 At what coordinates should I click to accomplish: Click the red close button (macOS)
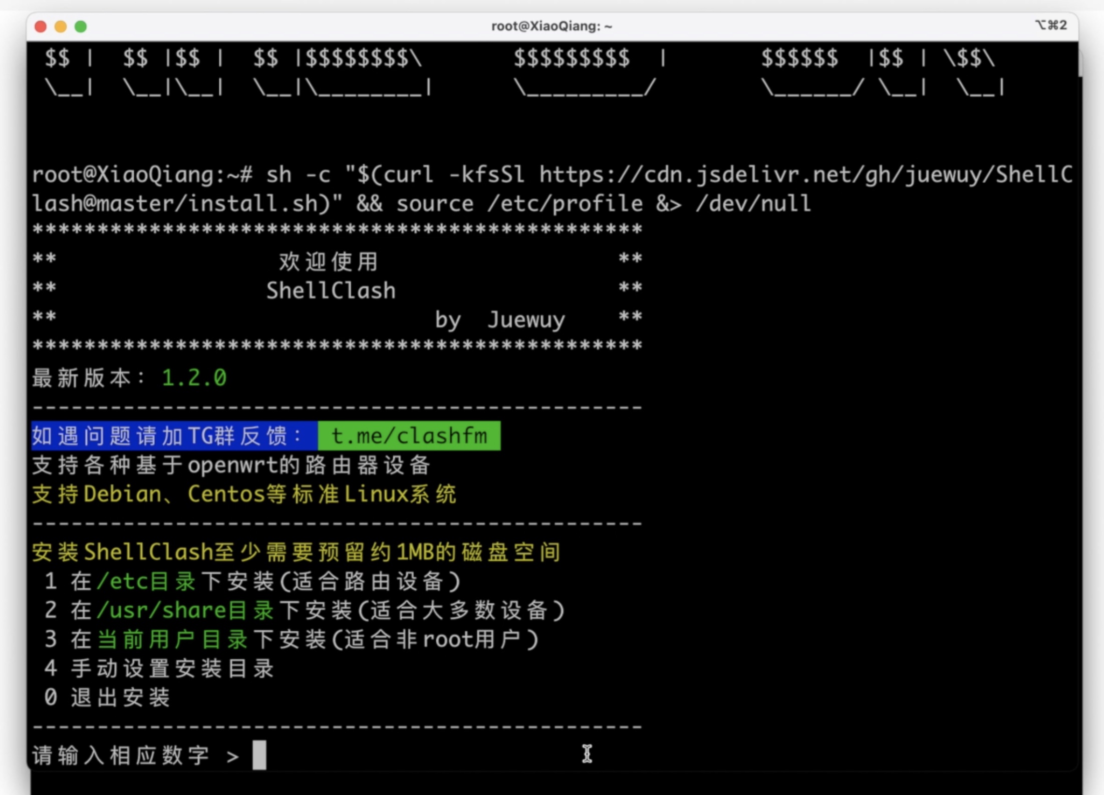click(x=41, y=26)
